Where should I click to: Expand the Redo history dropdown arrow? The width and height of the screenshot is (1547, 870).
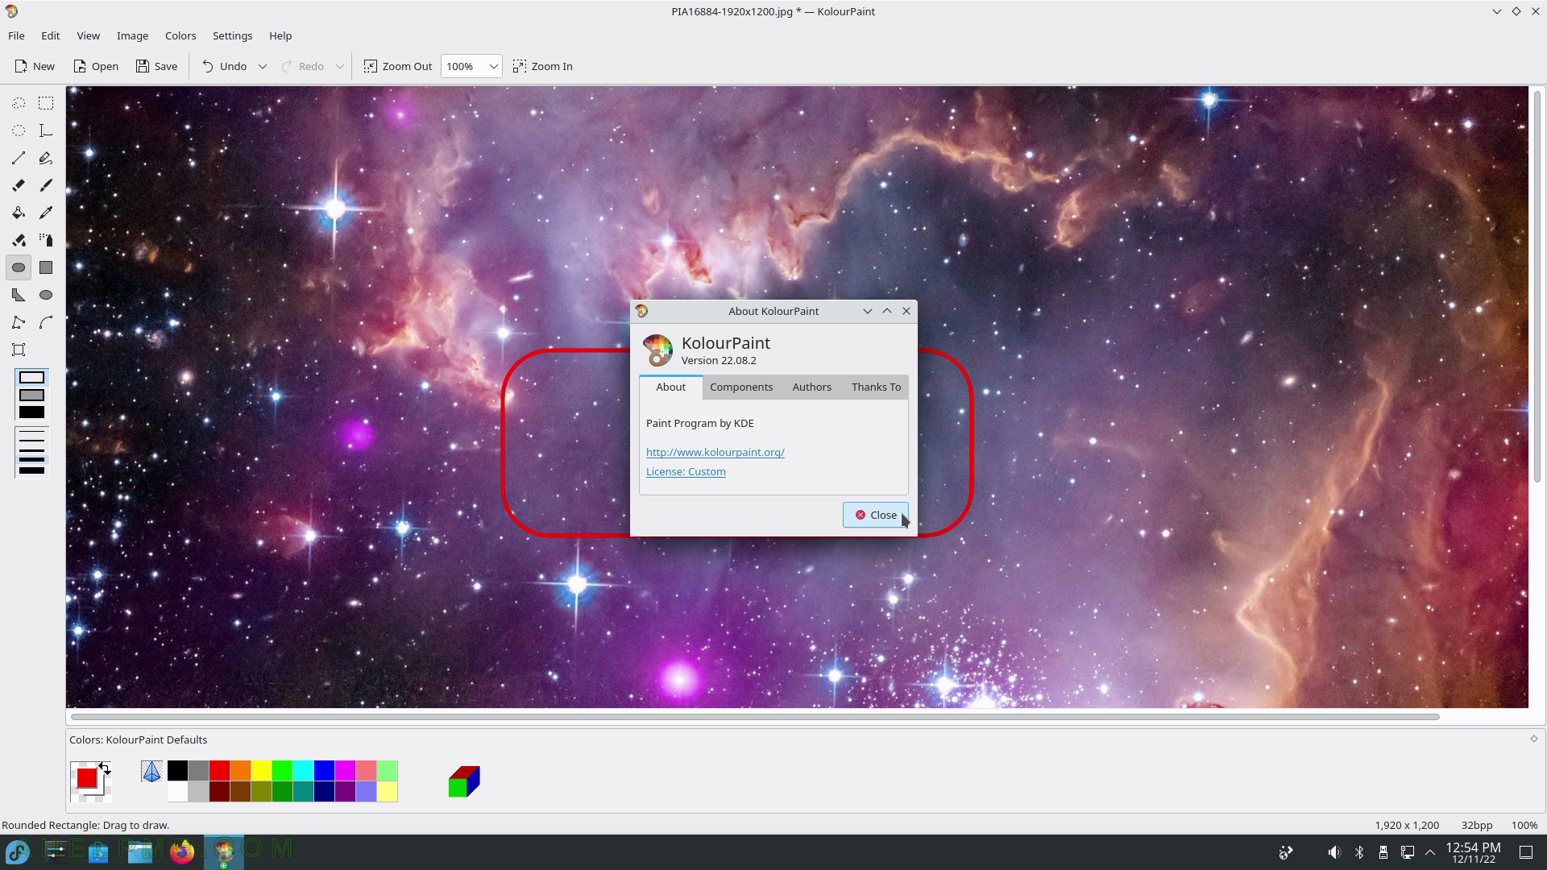340,66
